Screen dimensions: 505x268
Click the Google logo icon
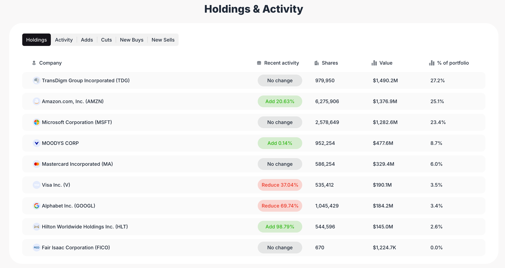37,206
